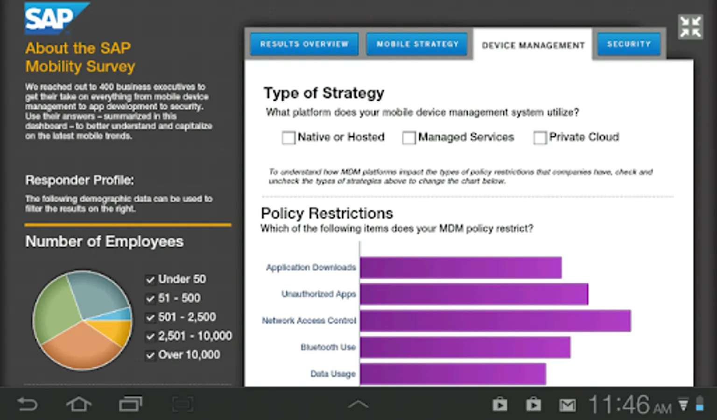Select the Network Access Control bar
The height and width of the screenshot is (420, 717).
coord(495,321)
